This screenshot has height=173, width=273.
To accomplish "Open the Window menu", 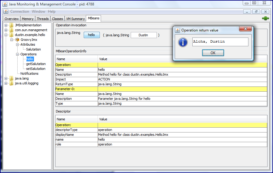I will pos(39,11).
